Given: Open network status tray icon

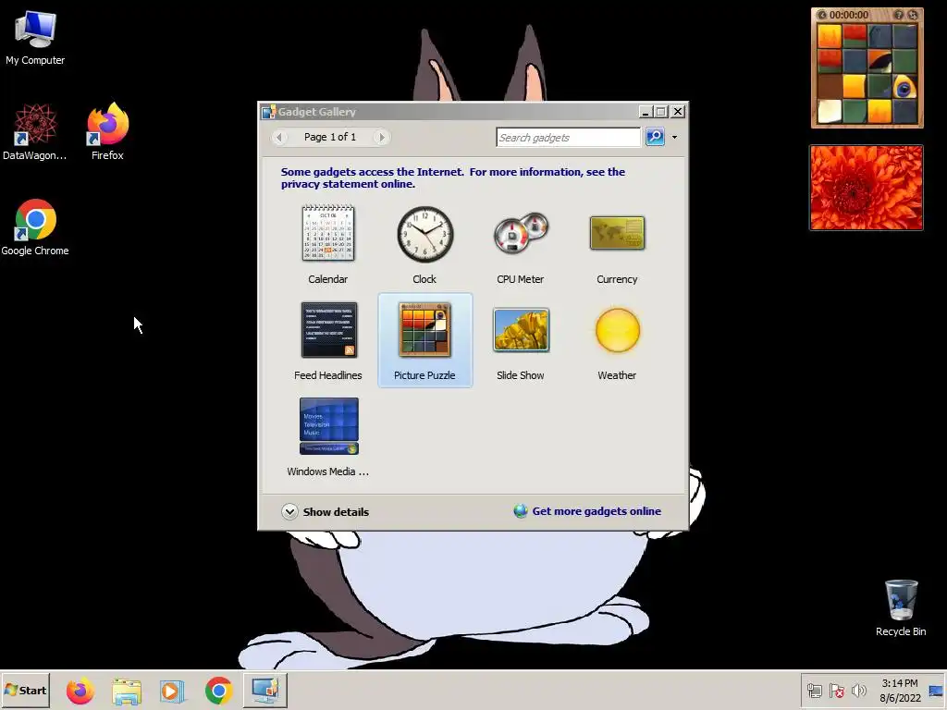Looking at the screenshot, I should click(x=814, y=690).
